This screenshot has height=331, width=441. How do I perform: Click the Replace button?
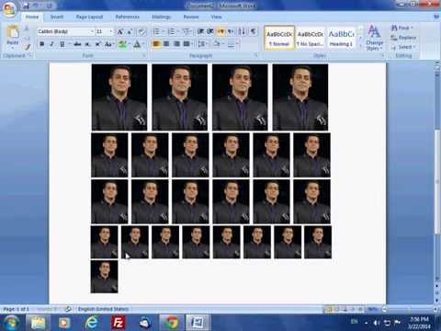click(403, 38)
